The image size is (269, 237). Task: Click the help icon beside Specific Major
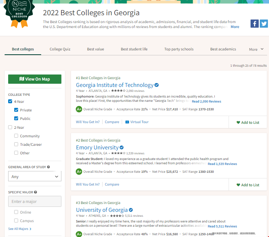pos(35,192)
